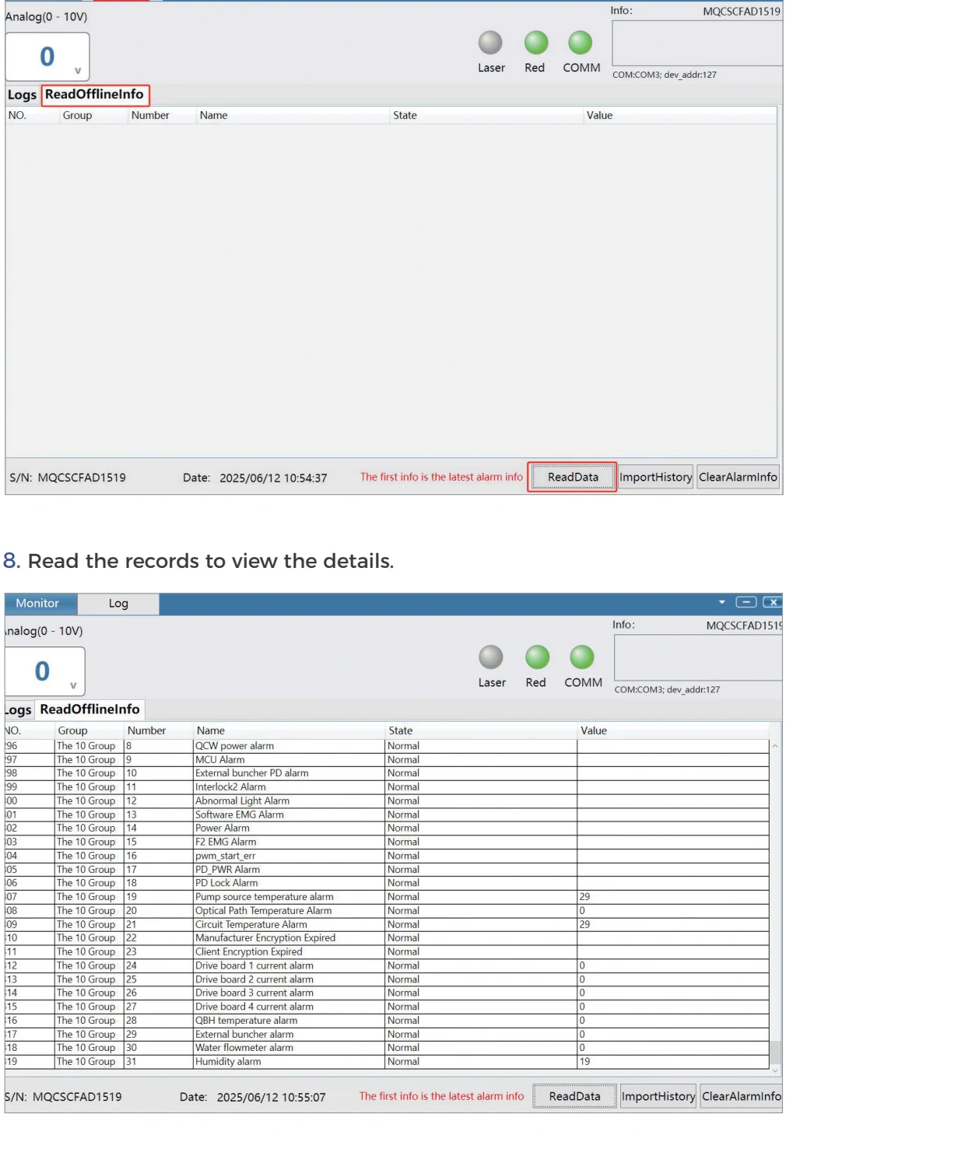Click the Analog value box in the empty-table window
Image resolution: width=958 pixels, height=1170 pixels.
tap(47, 57)
